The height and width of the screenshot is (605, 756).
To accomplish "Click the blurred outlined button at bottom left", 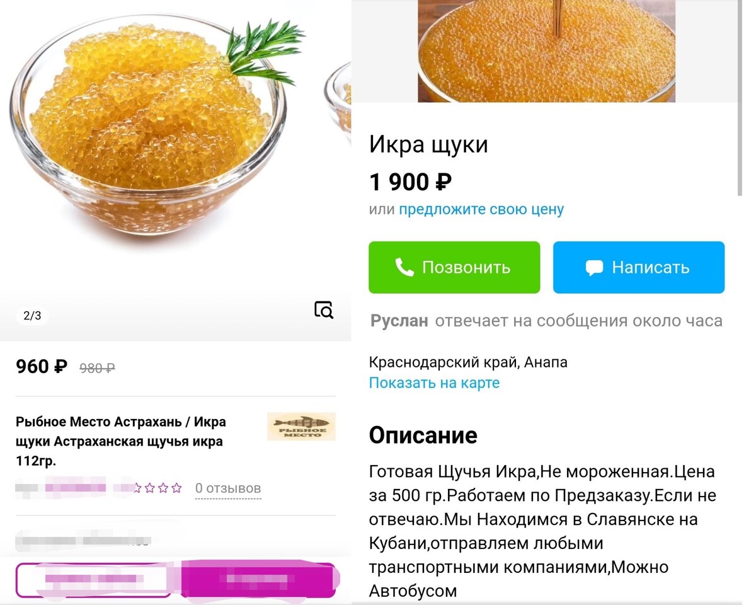I will click(93, 579).
